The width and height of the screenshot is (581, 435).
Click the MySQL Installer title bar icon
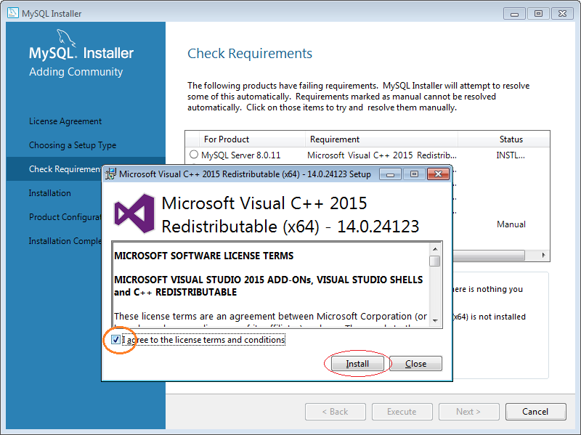pos(12,13)
